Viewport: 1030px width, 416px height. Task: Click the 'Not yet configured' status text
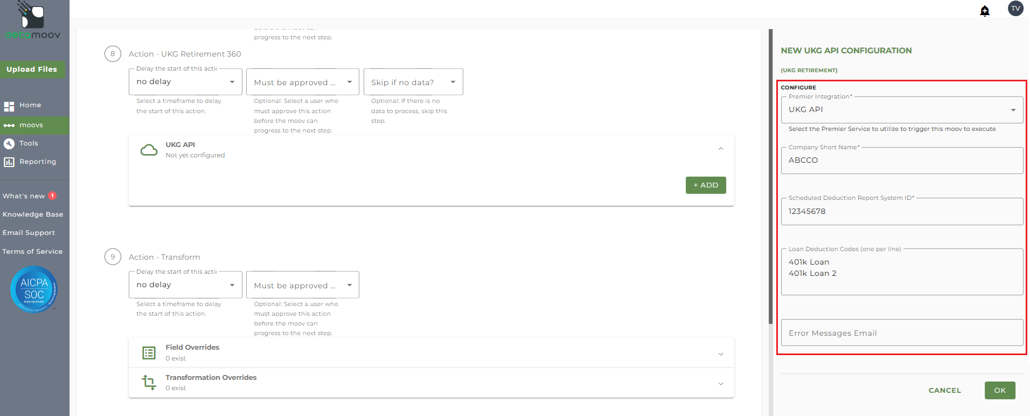click(195, 155)
